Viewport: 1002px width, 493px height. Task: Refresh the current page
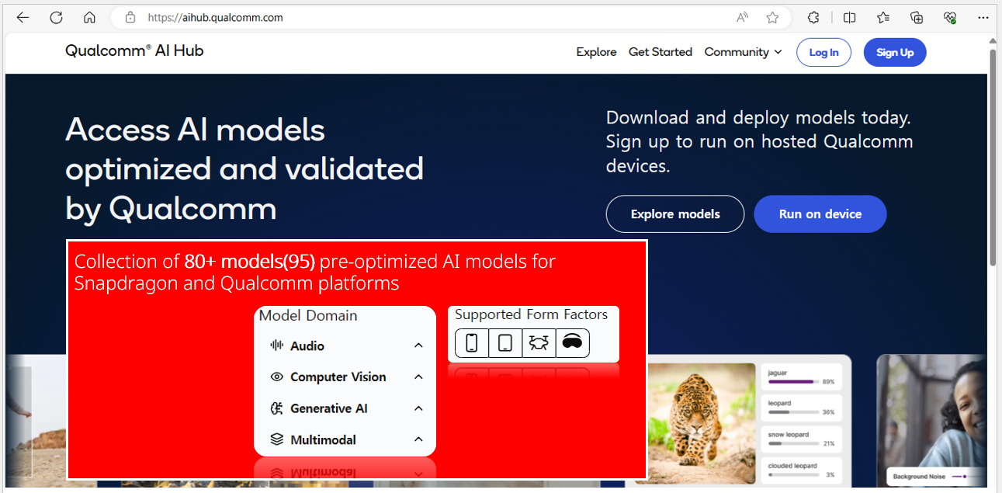[56, 17]
